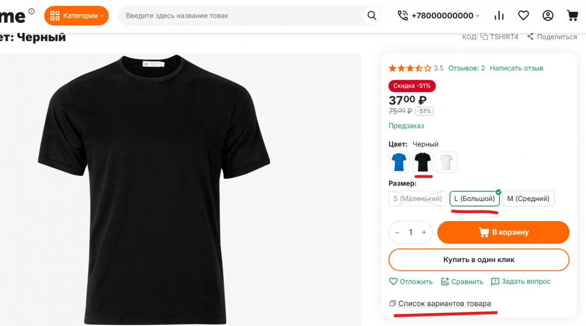Click the search magnifier icon
The image size is (586, 326).
pos(372,16)
